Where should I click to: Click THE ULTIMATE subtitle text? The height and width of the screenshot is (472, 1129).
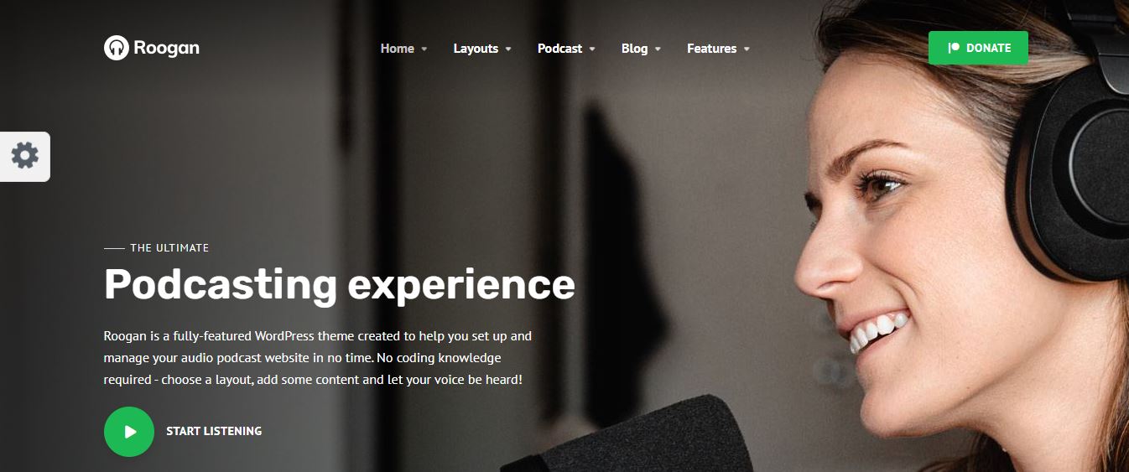169,248
